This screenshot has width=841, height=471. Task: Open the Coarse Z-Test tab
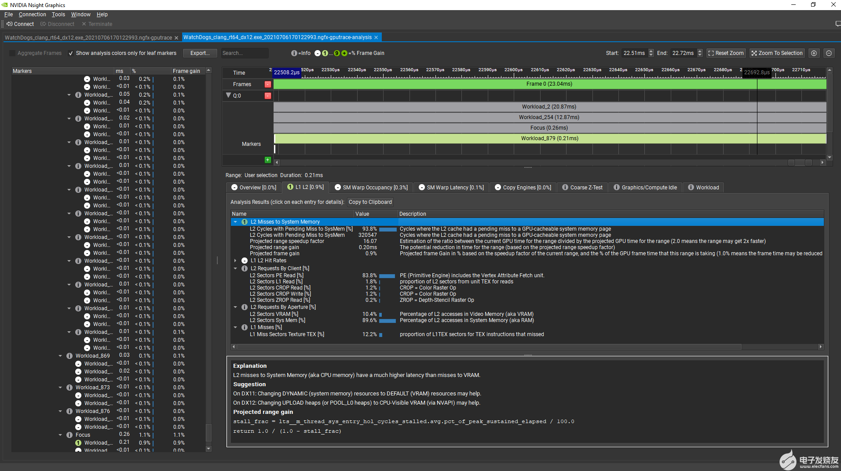click(582, 188)
